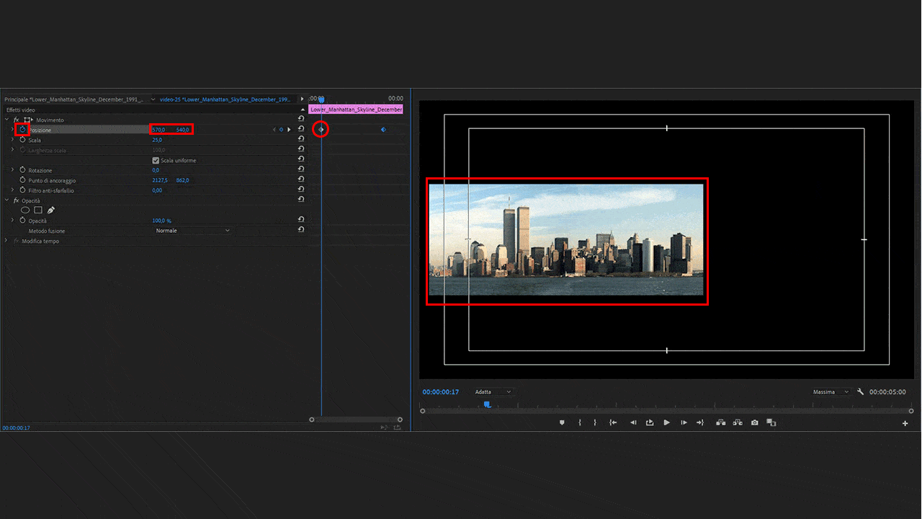Select the pen mask tool under Opacità
This screenshot has height=519, width=922.
51,210
